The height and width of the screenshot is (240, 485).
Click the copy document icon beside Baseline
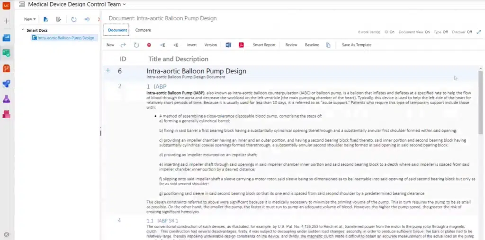click(x=328, y=45)
